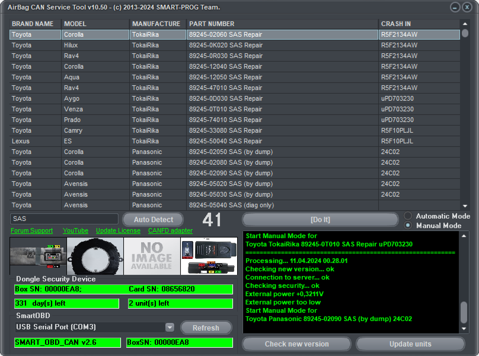This screenshot has width=479, height=356.
Task: Follow the Update License link
Action: [x=118, y=230]
